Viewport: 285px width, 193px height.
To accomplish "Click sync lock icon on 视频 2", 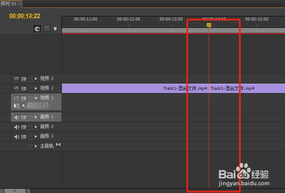I will tap(24, 88).
